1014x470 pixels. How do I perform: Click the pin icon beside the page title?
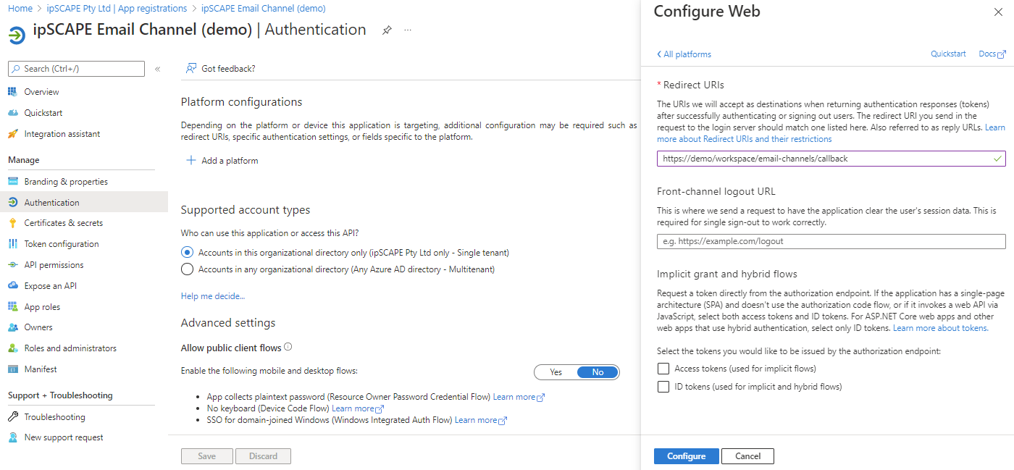click(387, 30)
